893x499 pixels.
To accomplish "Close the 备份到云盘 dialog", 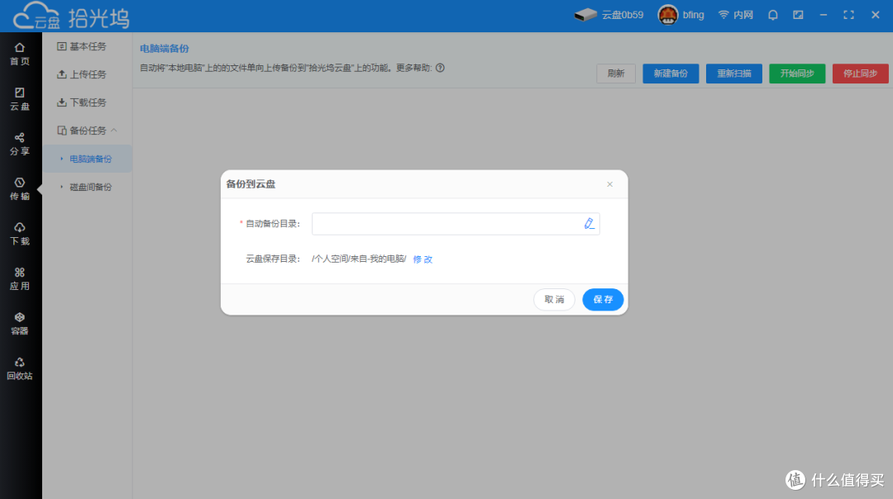I will tap(610, 184).
